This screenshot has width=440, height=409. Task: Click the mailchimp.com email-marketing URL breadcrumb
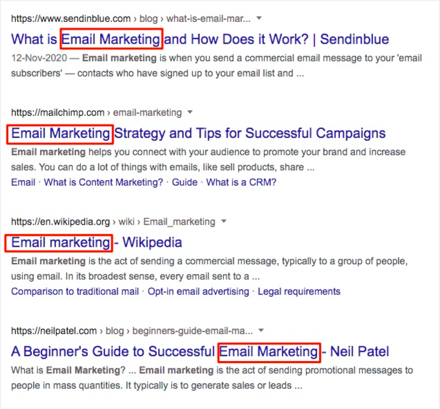pyautogui.click(x=96, y=113)
